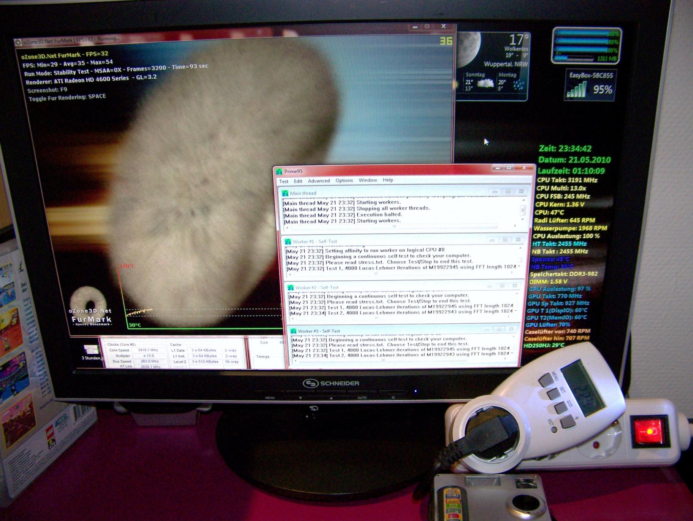
Task: Click Worker #2 'Test 2, 4000 Lucas-Lehmer' line
Action: tap(401, 312)
